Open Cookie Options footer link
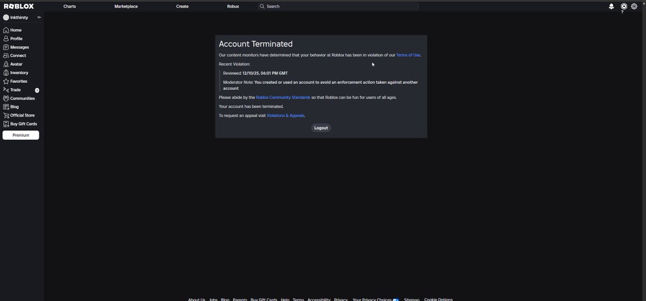The height and width of the screenshot is (301, 646). coord(438,299)
